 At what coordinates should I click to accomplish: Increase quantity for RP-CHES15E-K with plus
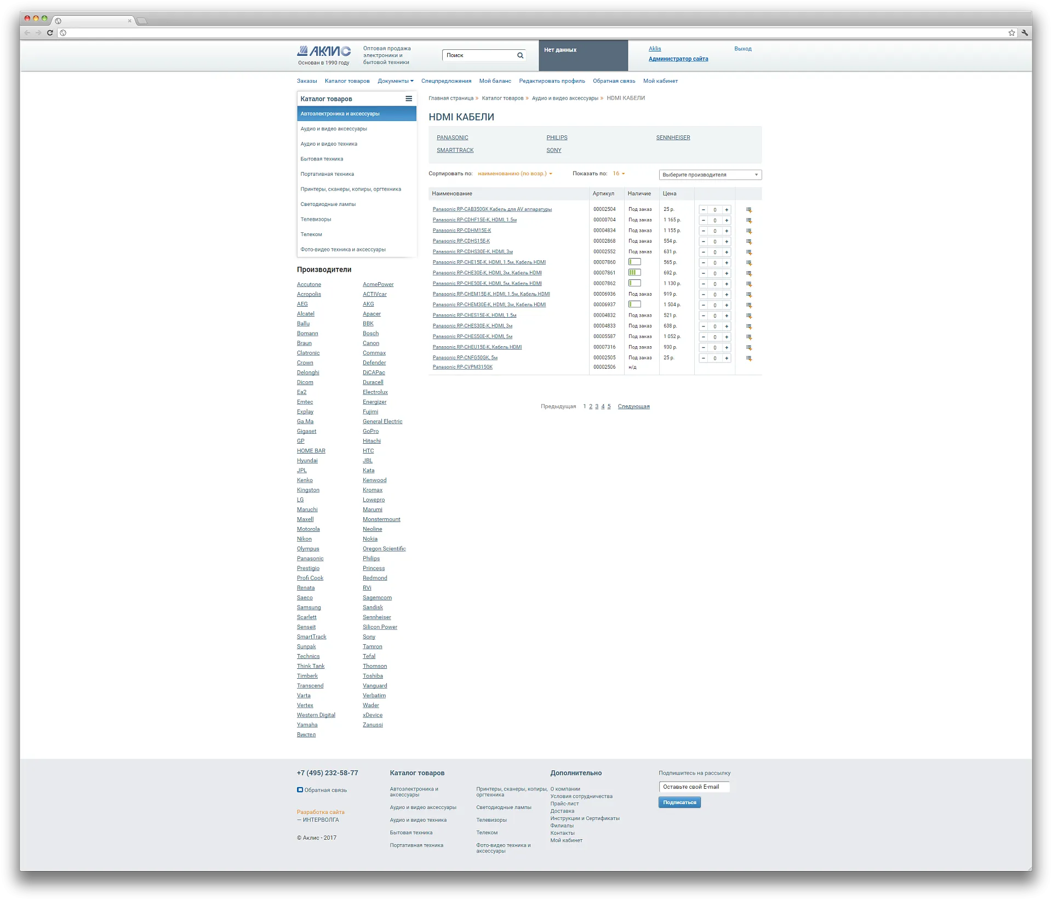coord(727,316)
